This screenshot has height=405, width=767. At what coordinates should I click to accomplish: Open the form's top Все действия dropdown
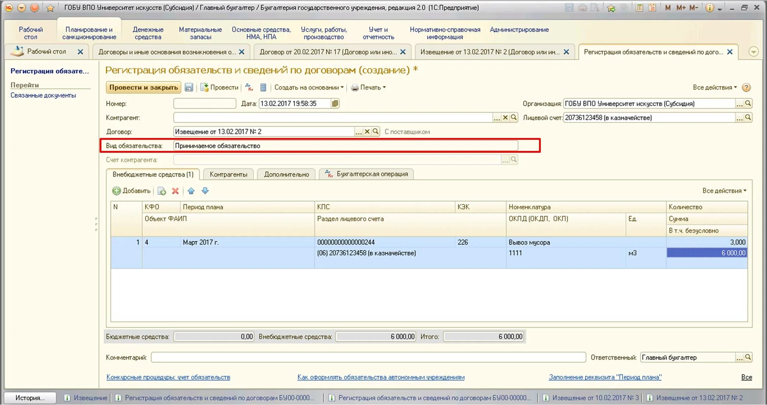click(x=715, y=87)
